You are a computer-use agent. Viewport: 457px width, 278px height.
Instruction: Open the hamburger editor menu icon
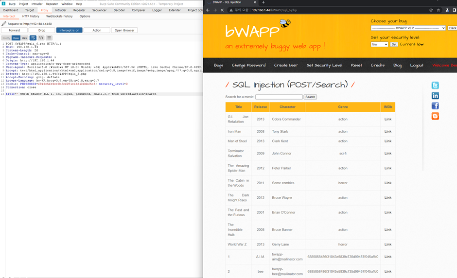coord(49,38)
